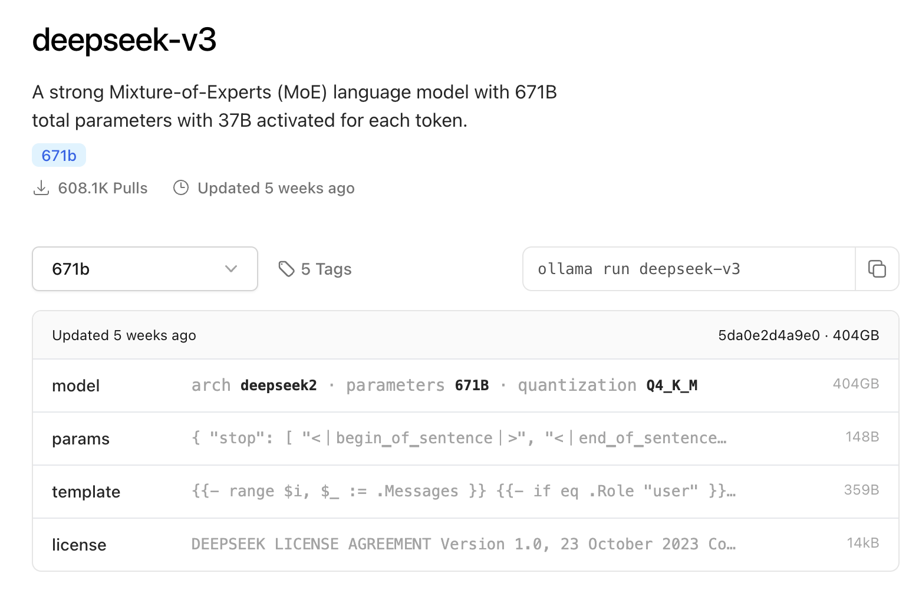
Task: Click the template Messages range preview text
Action: (463, 491)
